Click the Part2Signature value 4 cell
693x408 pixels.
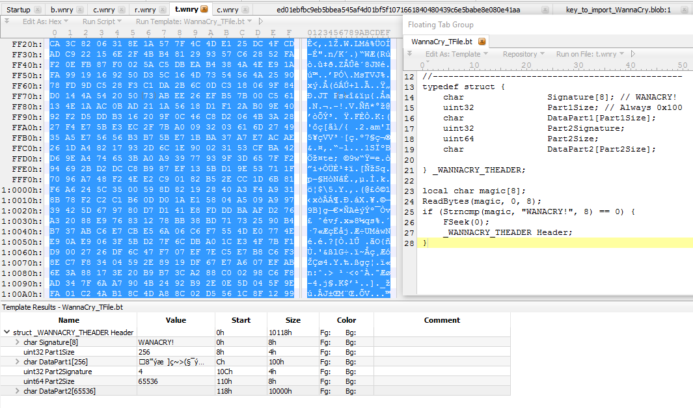pyautogui.click(x=176, y=372)
